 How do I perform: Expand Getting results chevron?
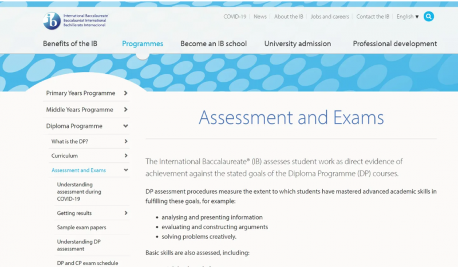[126, 213]
